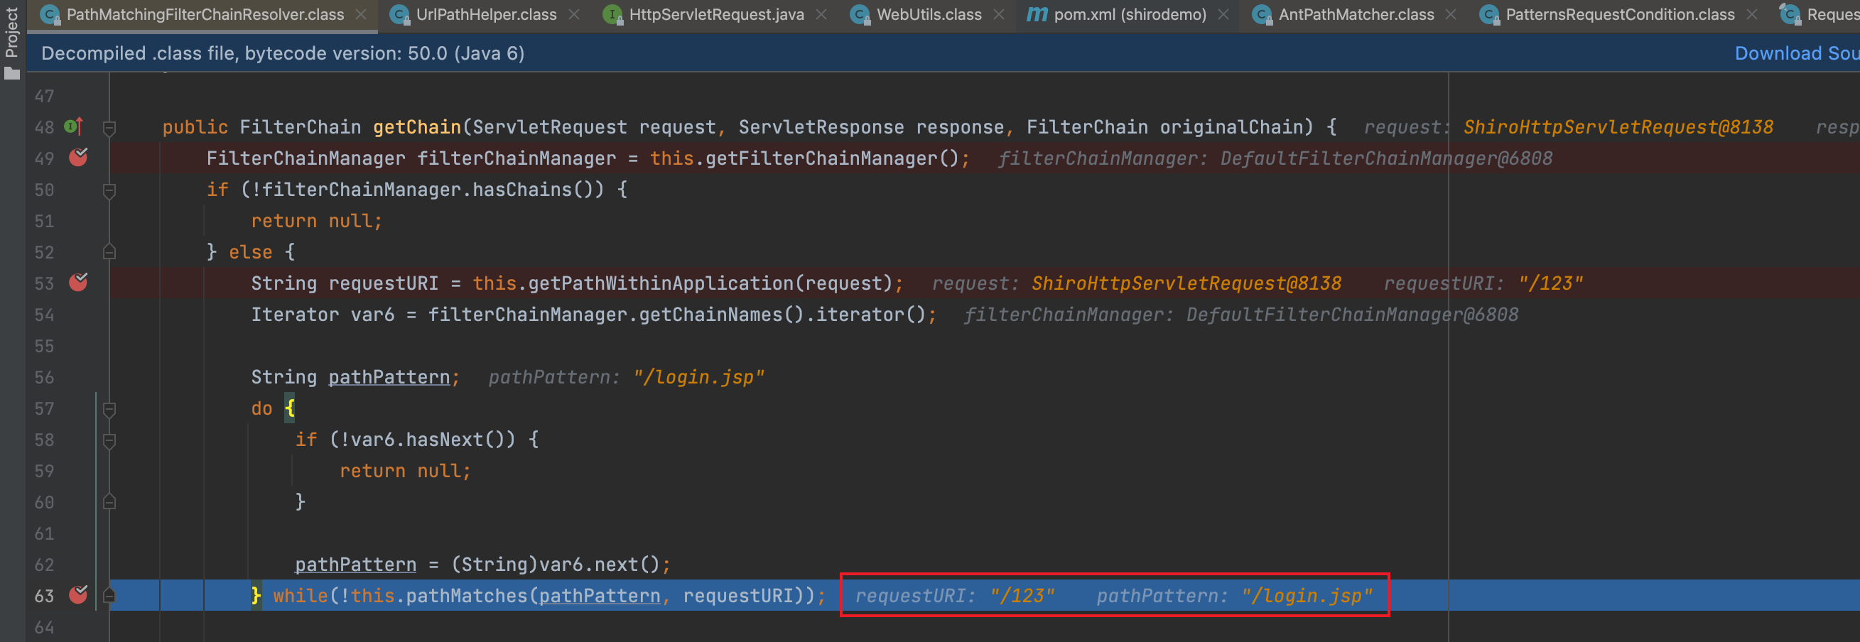This screenshot has width=1860, height=642.
Task: Click class icon on AntPathMatcher tab
Action: [1262, 14]
